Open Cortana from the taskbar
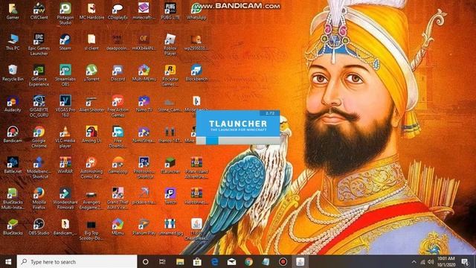 [x=146, y=261]
